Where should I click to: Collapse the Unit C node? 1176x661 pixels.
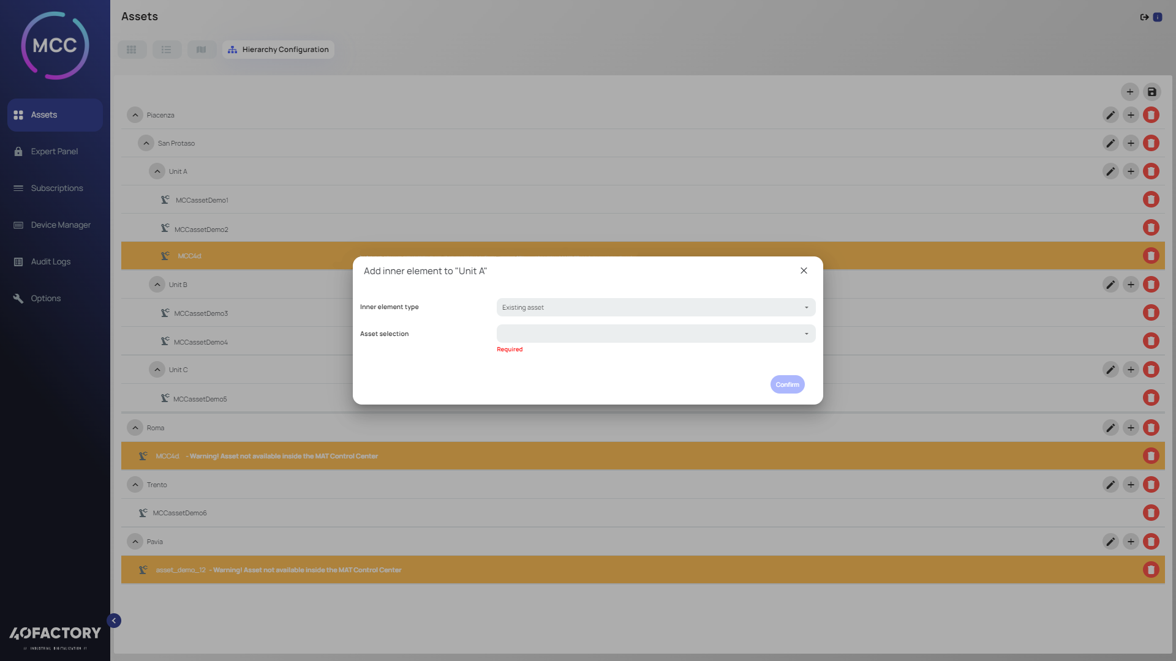(x=157, y=370)
